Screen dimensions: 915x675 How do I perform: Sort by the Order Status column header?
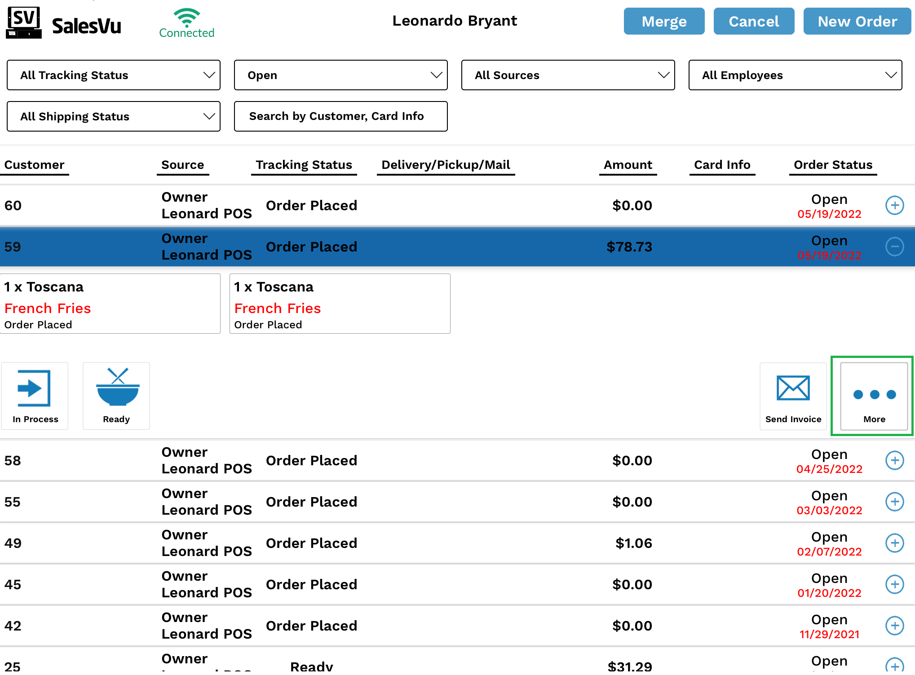(832, 165)
